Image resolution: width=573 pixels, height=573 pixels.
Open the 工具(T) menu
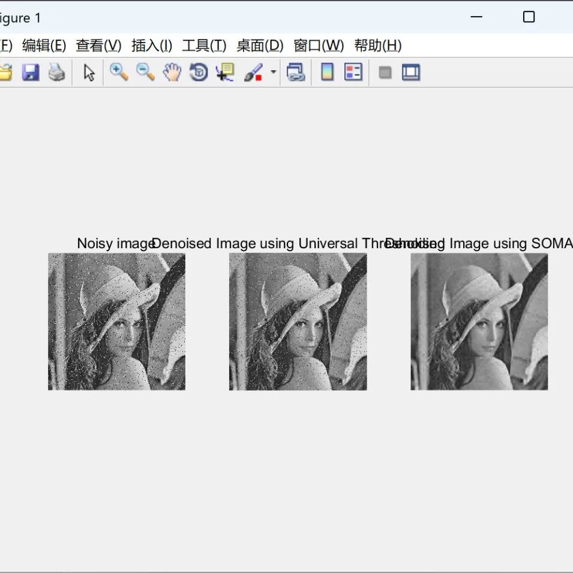(204, 46)
